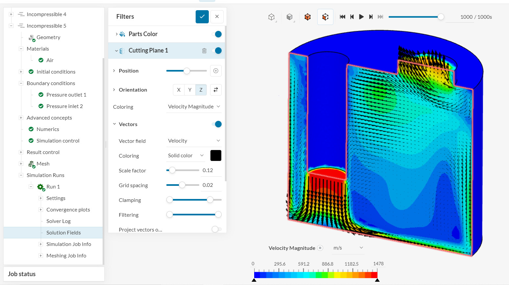The height and width of the screenshot is (285, 509).
Task: Click the Position slider handle
Action: 186,71
